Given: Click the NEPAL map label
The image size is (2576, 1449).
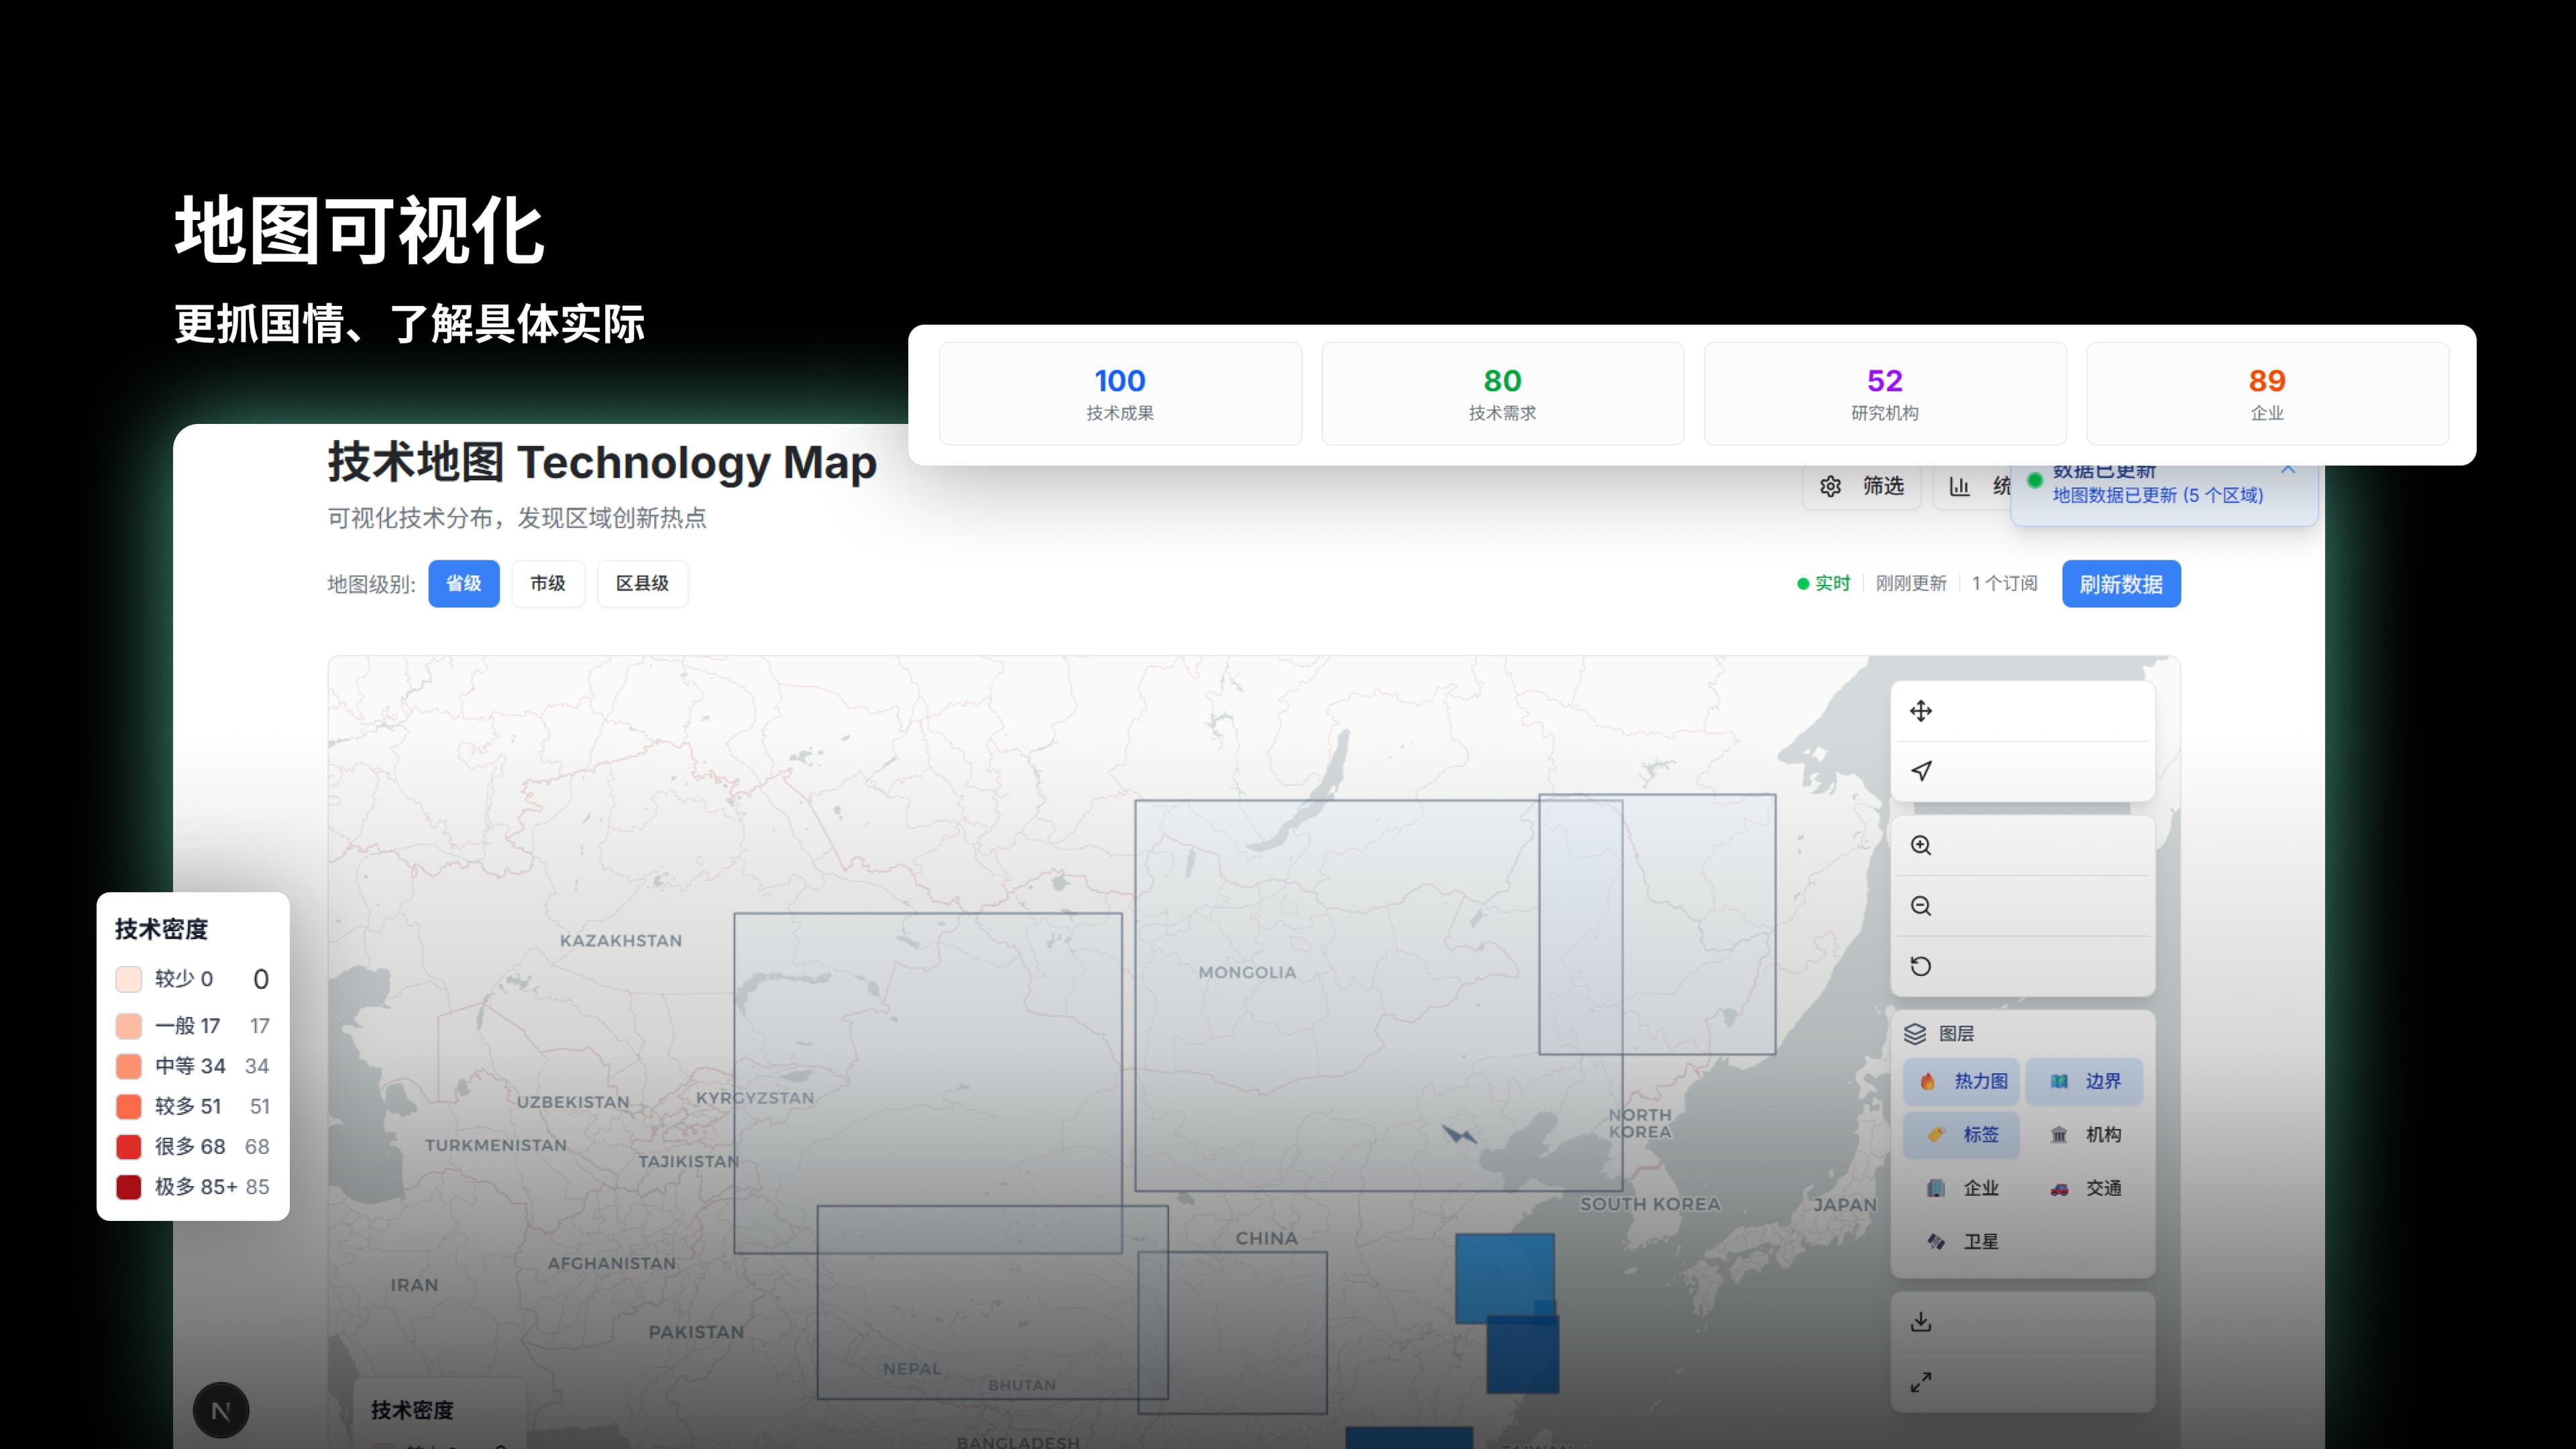Looking at the screenshot, I should coord(912,1369).
